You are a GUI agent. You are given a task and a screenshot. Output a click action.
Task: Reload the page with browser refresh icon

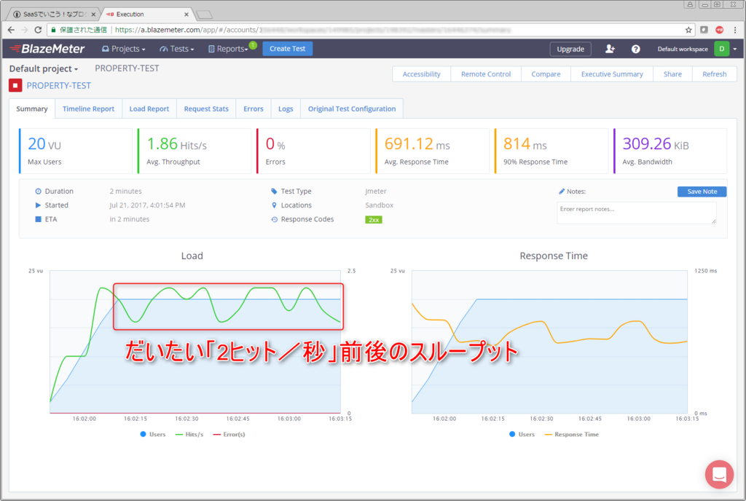38,29
